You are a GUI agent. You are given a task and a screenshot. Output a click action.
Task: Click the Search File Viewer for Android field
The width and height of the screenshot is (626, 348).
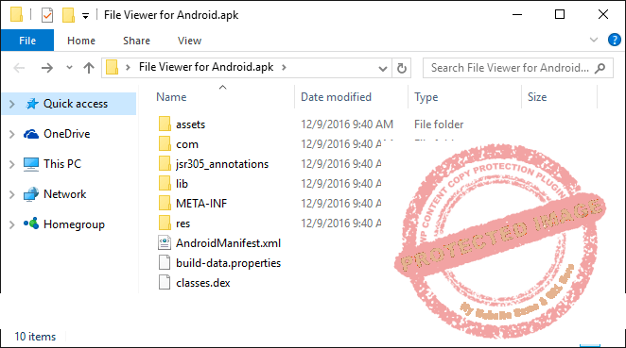518,68
